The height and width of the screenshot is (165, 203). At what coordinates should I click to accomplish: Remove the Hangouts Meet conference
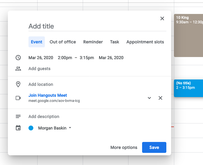point(161,98)
